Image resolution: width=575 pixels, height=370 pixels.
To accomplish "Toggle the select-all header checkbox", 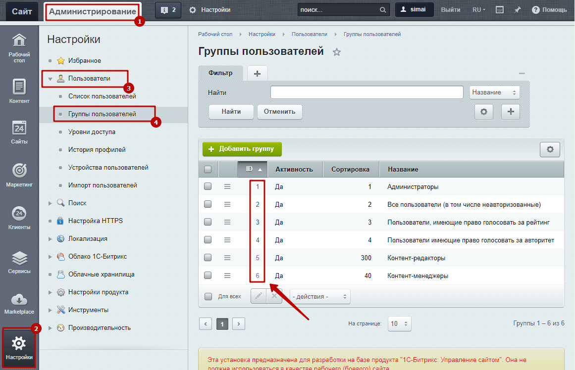I will click(x=208, y=169).
